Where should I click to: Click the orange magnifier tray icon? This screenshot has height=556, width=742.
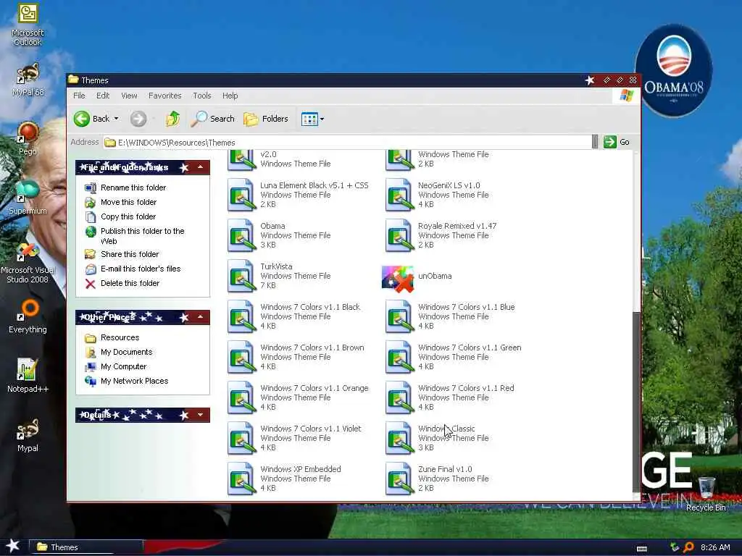tap(688, 547)
